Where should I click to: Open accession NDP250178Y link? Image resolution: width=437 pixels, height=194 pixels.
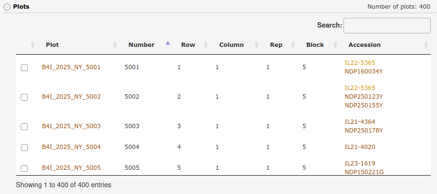[x=363, y=131]
